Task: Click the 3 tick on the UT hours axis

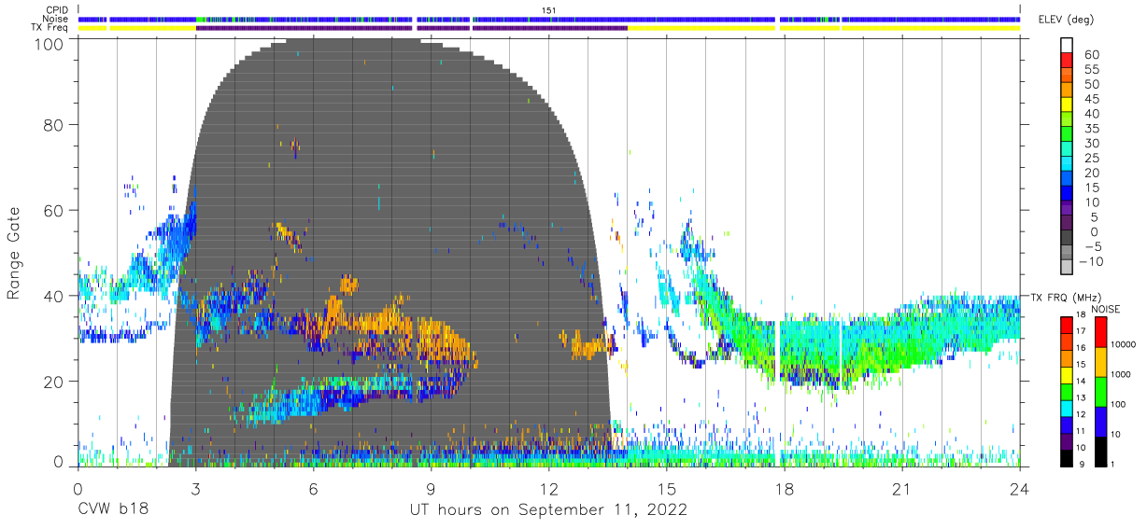Action: pos(195,490)
